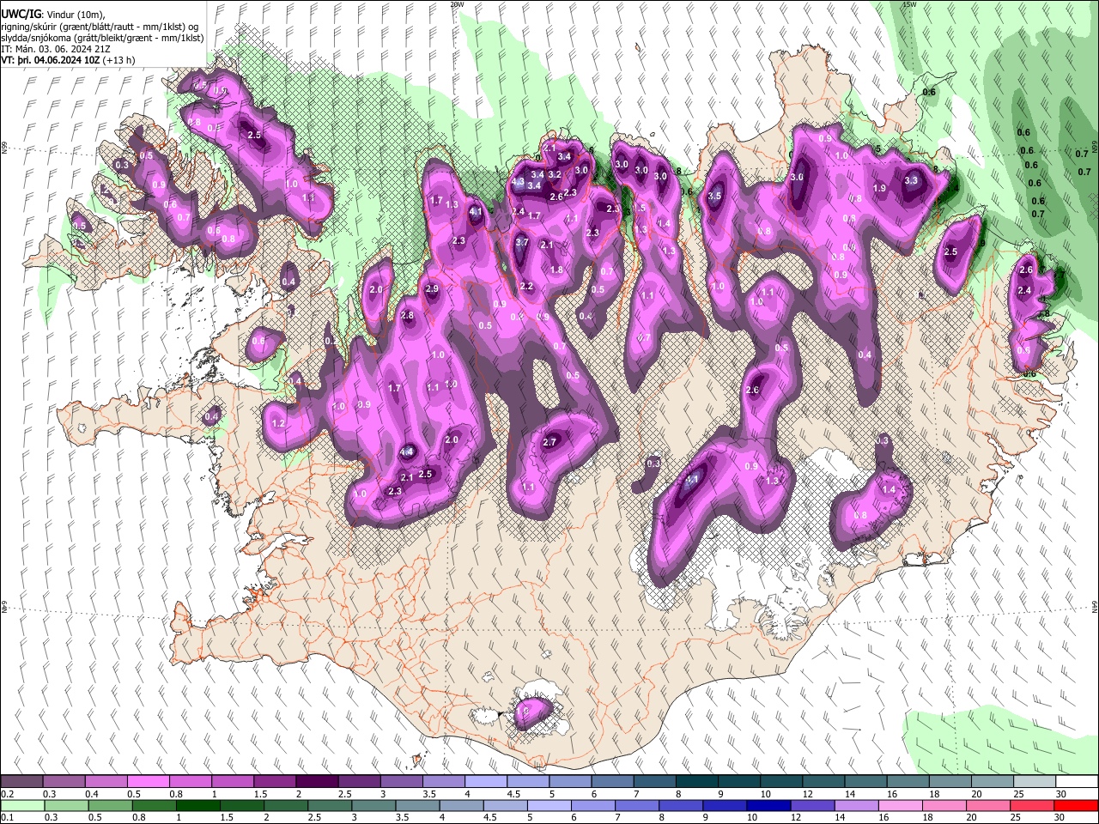Viewport: 1099px width, 824px height.
Task: Click the 3.7 snowfall value on map
Action: pyautogui.click(x=522, y=243)
